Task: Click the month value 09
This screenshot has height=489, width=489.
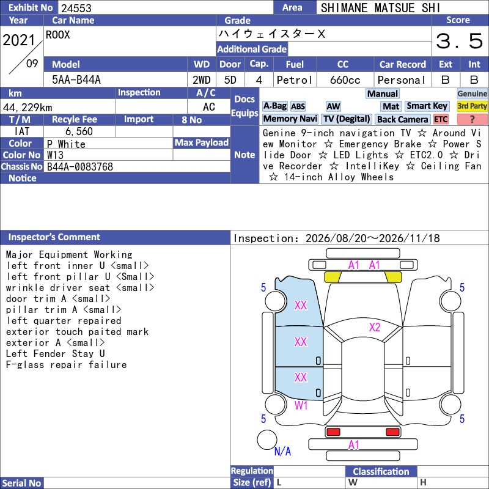Action: click(x=32, y=64)
